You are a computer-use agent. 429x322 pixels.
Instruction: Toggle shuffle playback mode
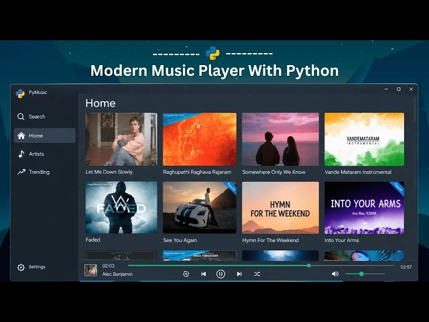tap(257, 274)
